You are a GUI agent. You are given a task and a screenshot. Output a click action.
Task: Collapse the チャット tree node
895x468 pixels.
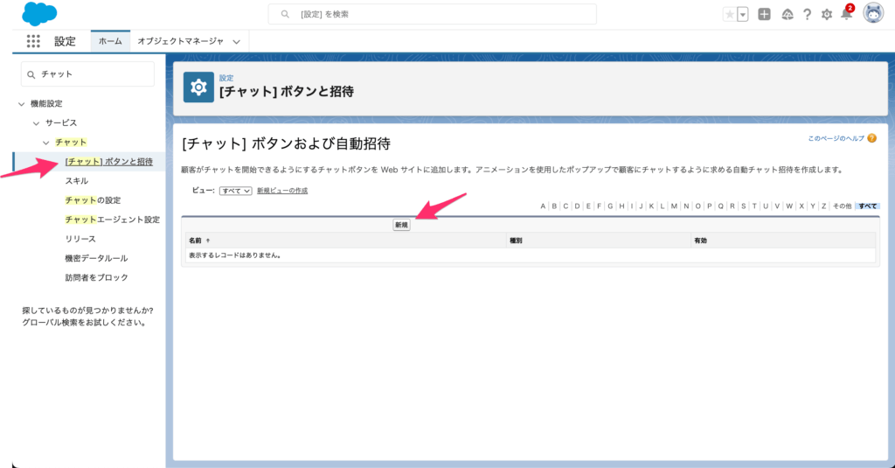[46, 143]
